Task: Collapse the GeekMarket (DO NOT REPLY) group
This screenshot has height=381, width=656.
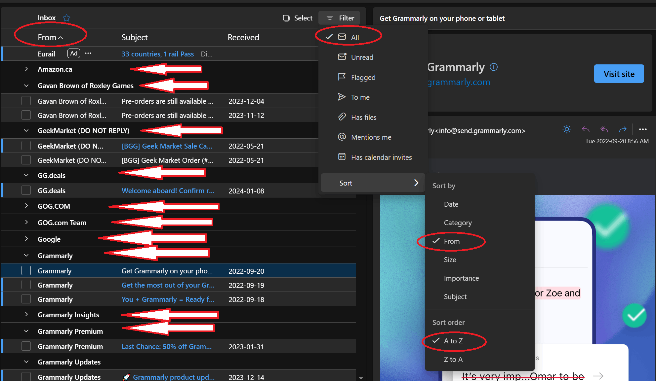Action: click(x=26, y=130)
